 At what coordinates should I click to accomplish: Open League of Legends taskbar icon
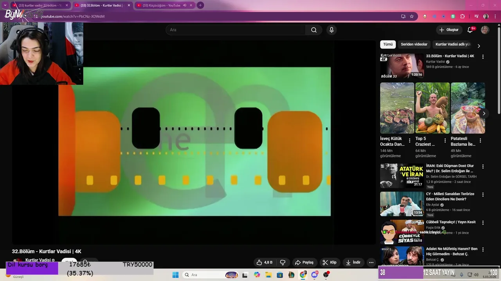[291, 275]
